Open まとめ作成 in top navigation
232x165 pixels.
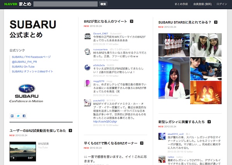pyautogui.click(x=181, y=4)
